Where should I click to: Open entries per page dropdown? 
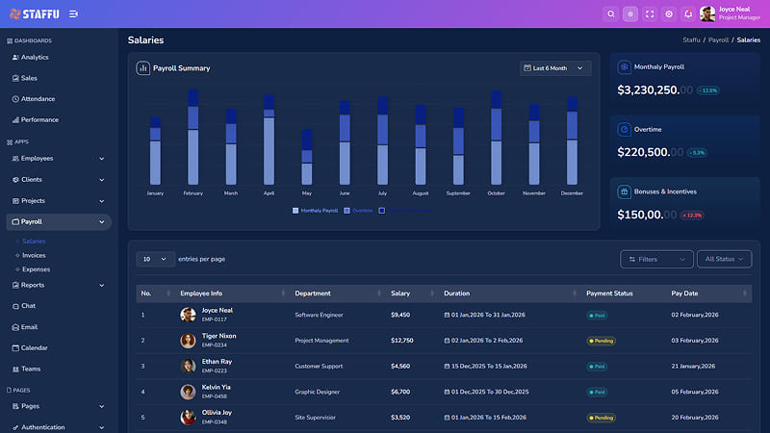pyautogui.click(x=155, y=259)
